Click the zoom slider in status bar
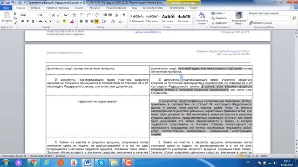Screen dimensions: 298x167 coord(283,156)
